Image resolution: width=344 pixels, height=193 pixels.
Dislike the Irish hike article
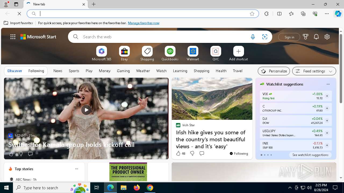click(192, 153)
